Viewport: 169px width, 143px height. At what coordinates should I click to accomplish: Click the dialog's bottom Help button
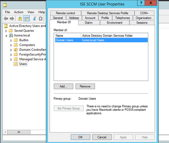click(x=145, y=137)
